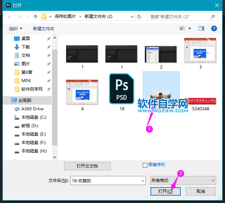Image resolution: width=225 pixels, height=203 pixels.
Task: Select 本地磁盘 (C:) drive
Action: (x=34, y=117)
